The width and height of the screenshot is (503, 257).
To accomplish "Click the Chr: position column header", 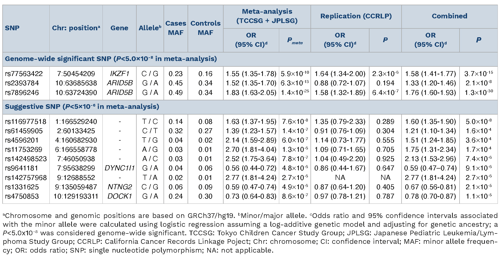I will point(76,28).
